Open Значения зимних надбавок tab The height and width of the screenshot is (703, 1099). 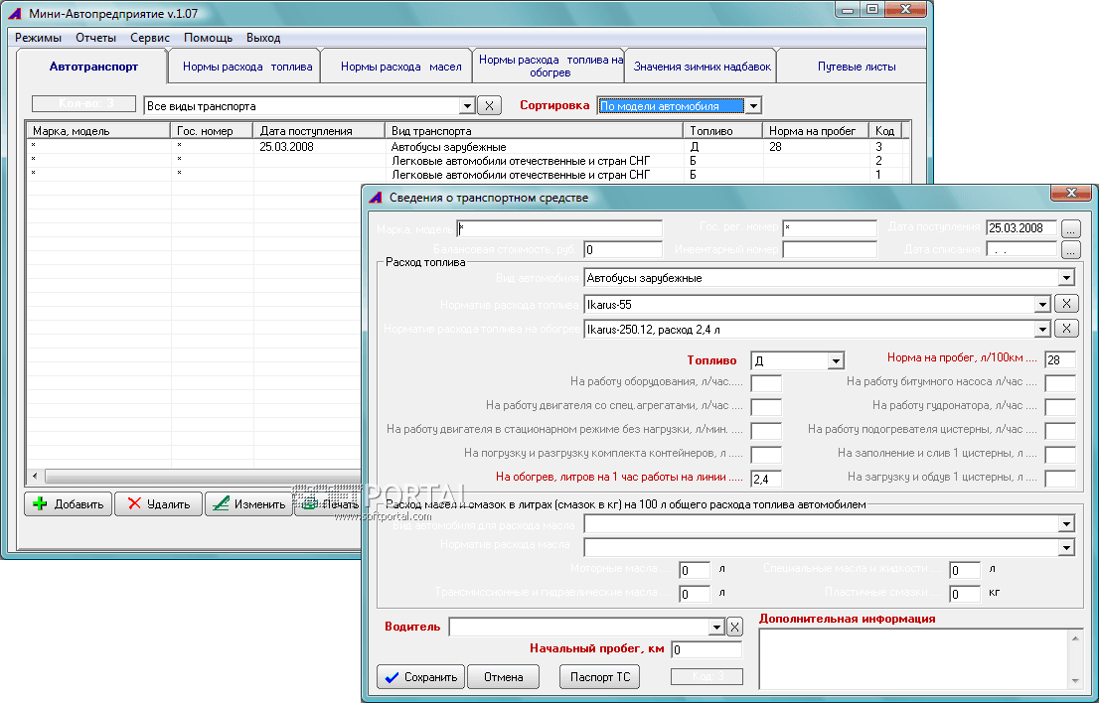703,67
